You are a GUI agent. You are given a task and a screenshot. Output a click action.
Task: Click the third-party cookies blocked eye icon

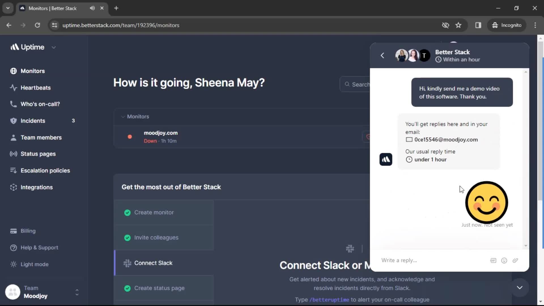tap(445, 25)
